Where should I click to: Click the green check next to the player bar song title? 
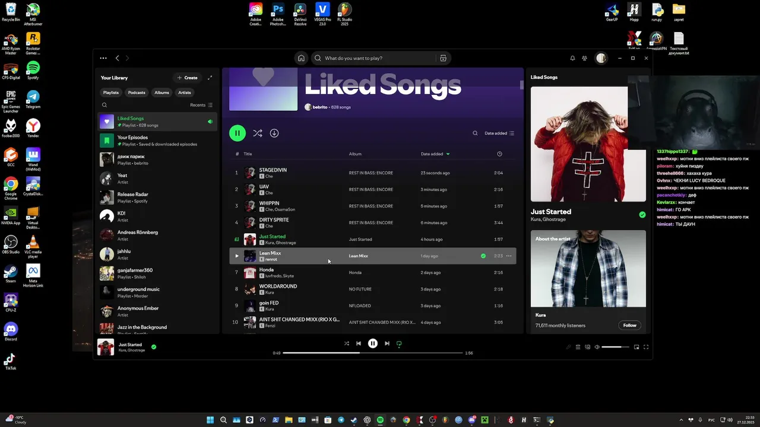coord(154,346)
